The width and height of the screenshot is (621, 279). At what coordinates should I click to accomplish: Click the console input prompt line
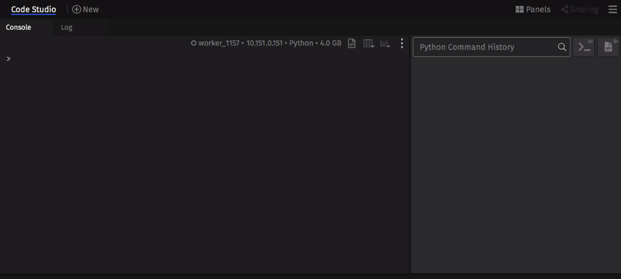pyautogui.click(x=204, y=59)
